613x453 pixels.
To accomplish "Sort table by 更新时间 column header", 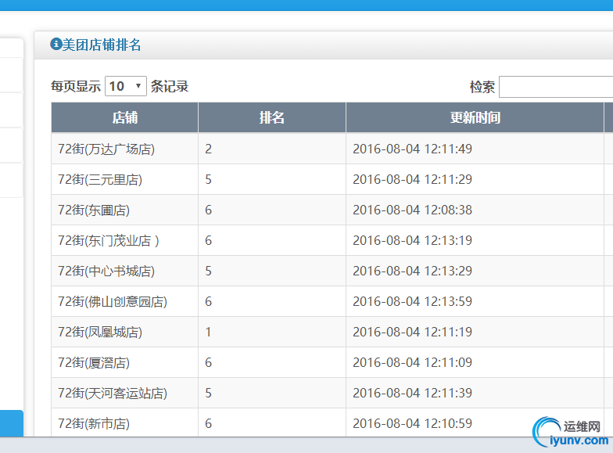I will (x=475, y=118).
